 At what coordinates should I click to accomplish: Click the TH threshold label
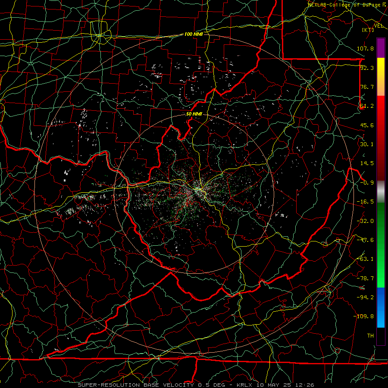pos(370,335)
